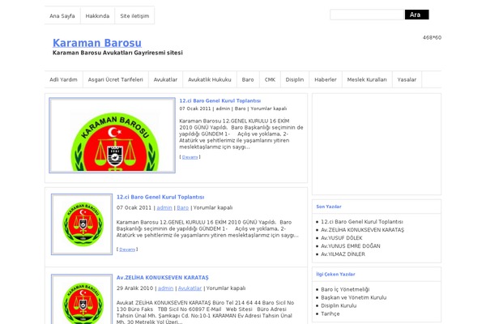The height and width of the screenshot is (324, 486).
Task: Go to Site iletişim page
Action: (134, 16)
